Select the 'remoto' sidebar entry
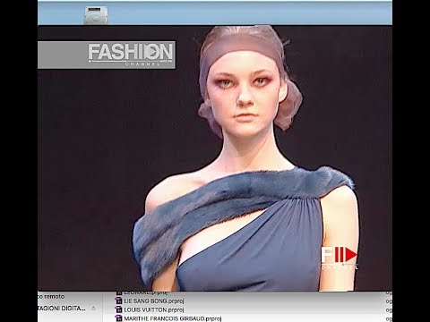 (x=51, y=296)
